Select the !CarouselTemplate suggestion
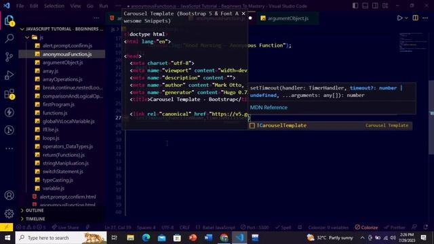The width and height of the screenshot is (434, 244). click(331, 125)
